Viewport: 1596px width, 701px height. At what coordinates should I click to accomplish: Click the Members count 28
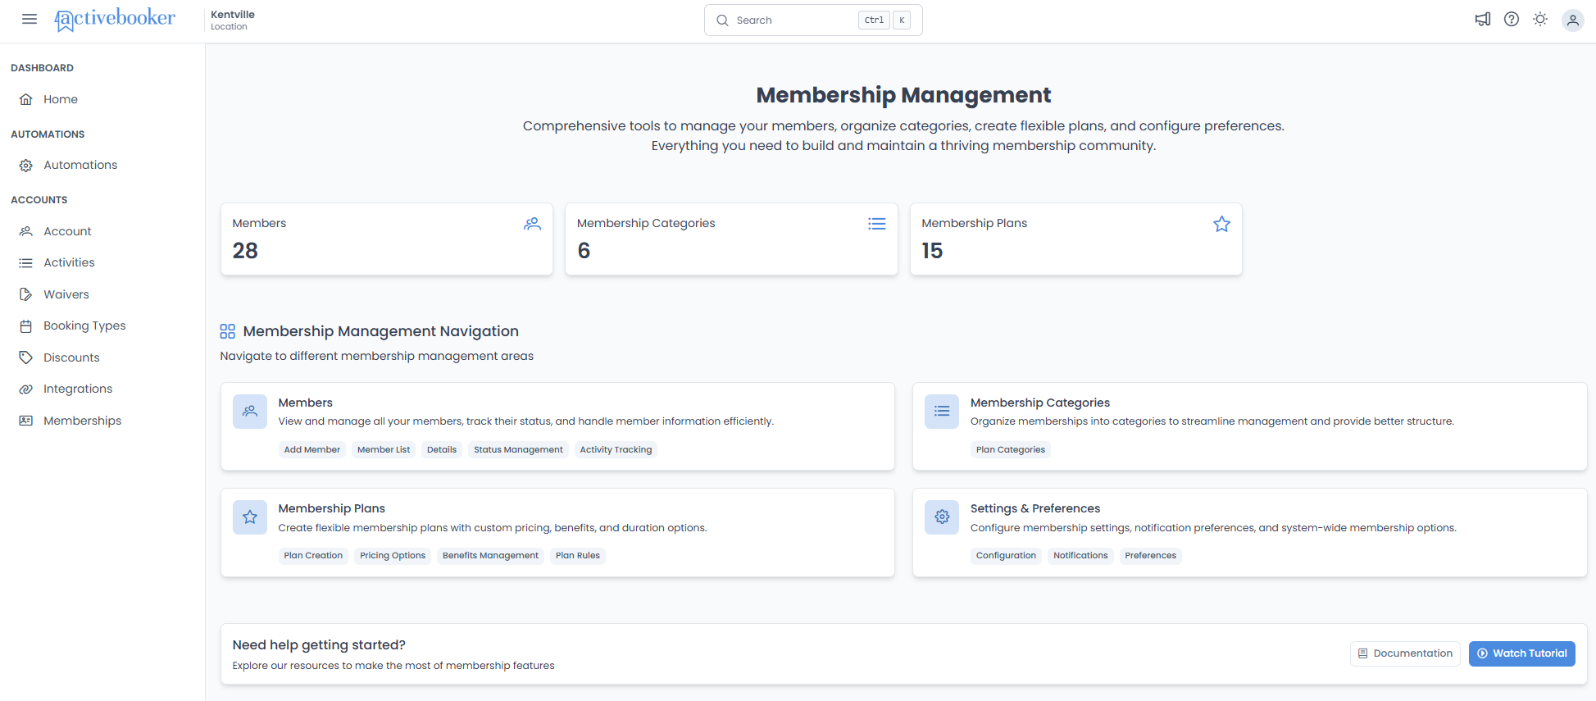tap(245, 251)
